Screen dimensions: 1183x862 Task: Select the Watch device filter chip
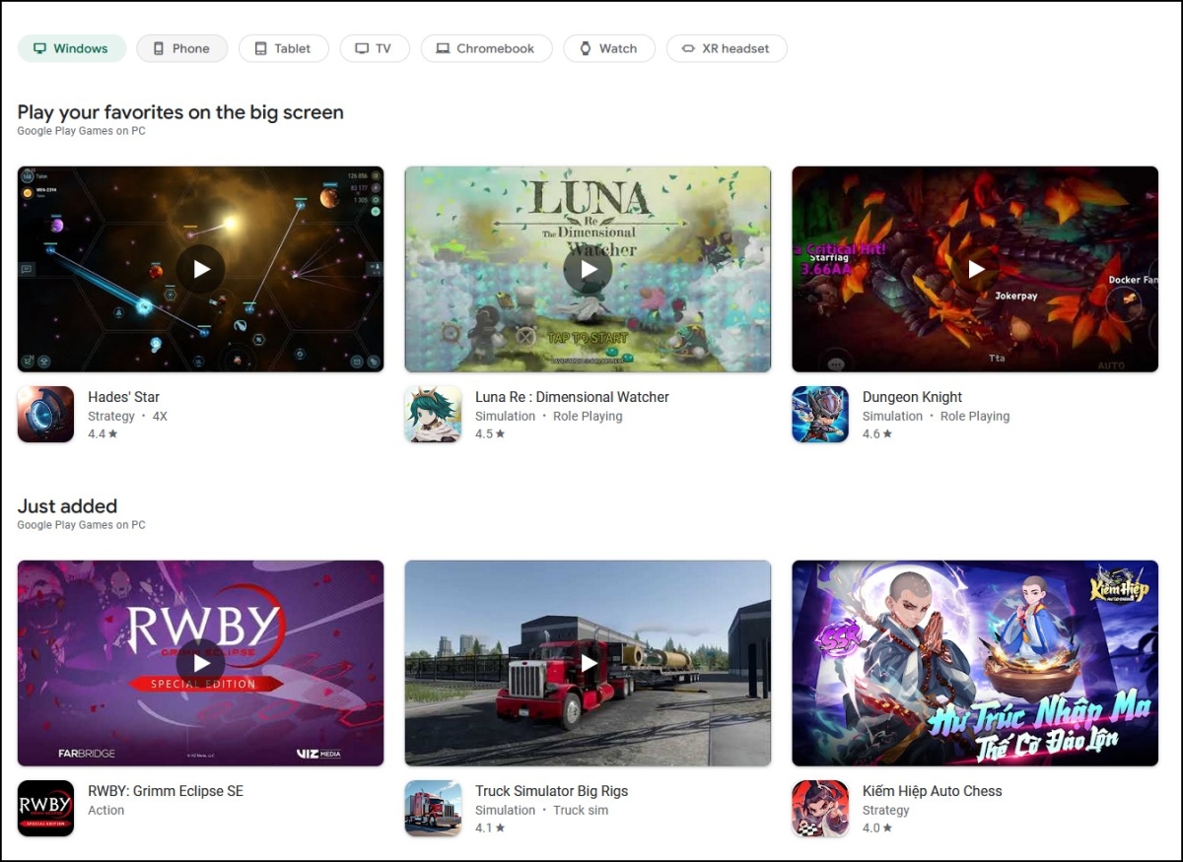coord(609,48)
